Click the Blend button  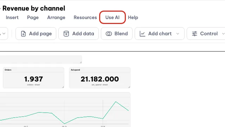(x=117, y=34)
